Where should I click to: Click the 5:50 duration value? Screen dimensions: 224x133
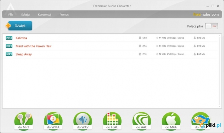pyautogui.click(x=144, y=38)
